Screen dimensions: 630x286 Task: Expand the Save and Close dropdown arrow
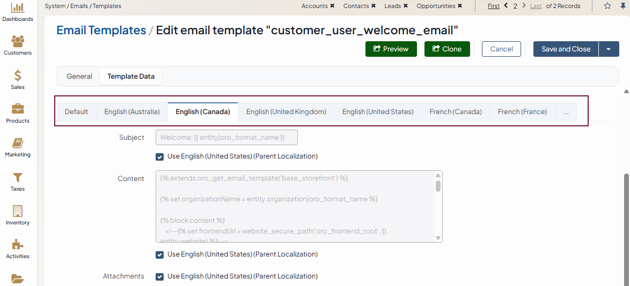(x=609, y=49)
